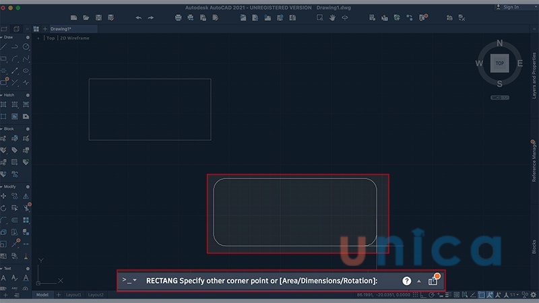The height and width of the screenshot is (303, 539).
Task: Open the WCS coordinate system dropdown
Action: [500, 98]
